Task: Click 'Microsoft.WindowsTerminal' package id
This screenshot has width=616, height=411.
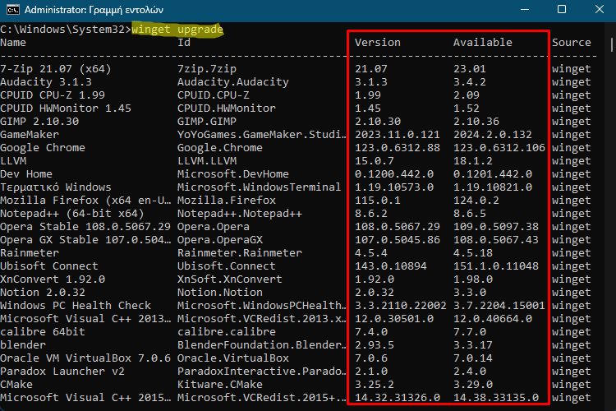Action: [x=260, y=187]
